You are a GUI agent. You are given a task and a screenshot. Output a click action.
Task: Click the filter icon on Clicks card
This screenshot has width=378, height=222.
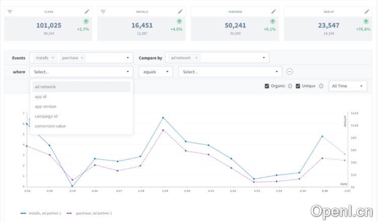pyautogui.click(x=10, y=11)
